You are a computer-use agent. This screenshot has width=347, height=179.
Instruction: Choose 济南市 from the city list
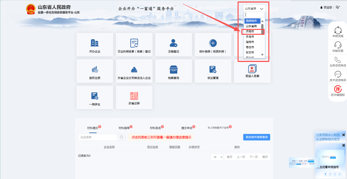250,32
